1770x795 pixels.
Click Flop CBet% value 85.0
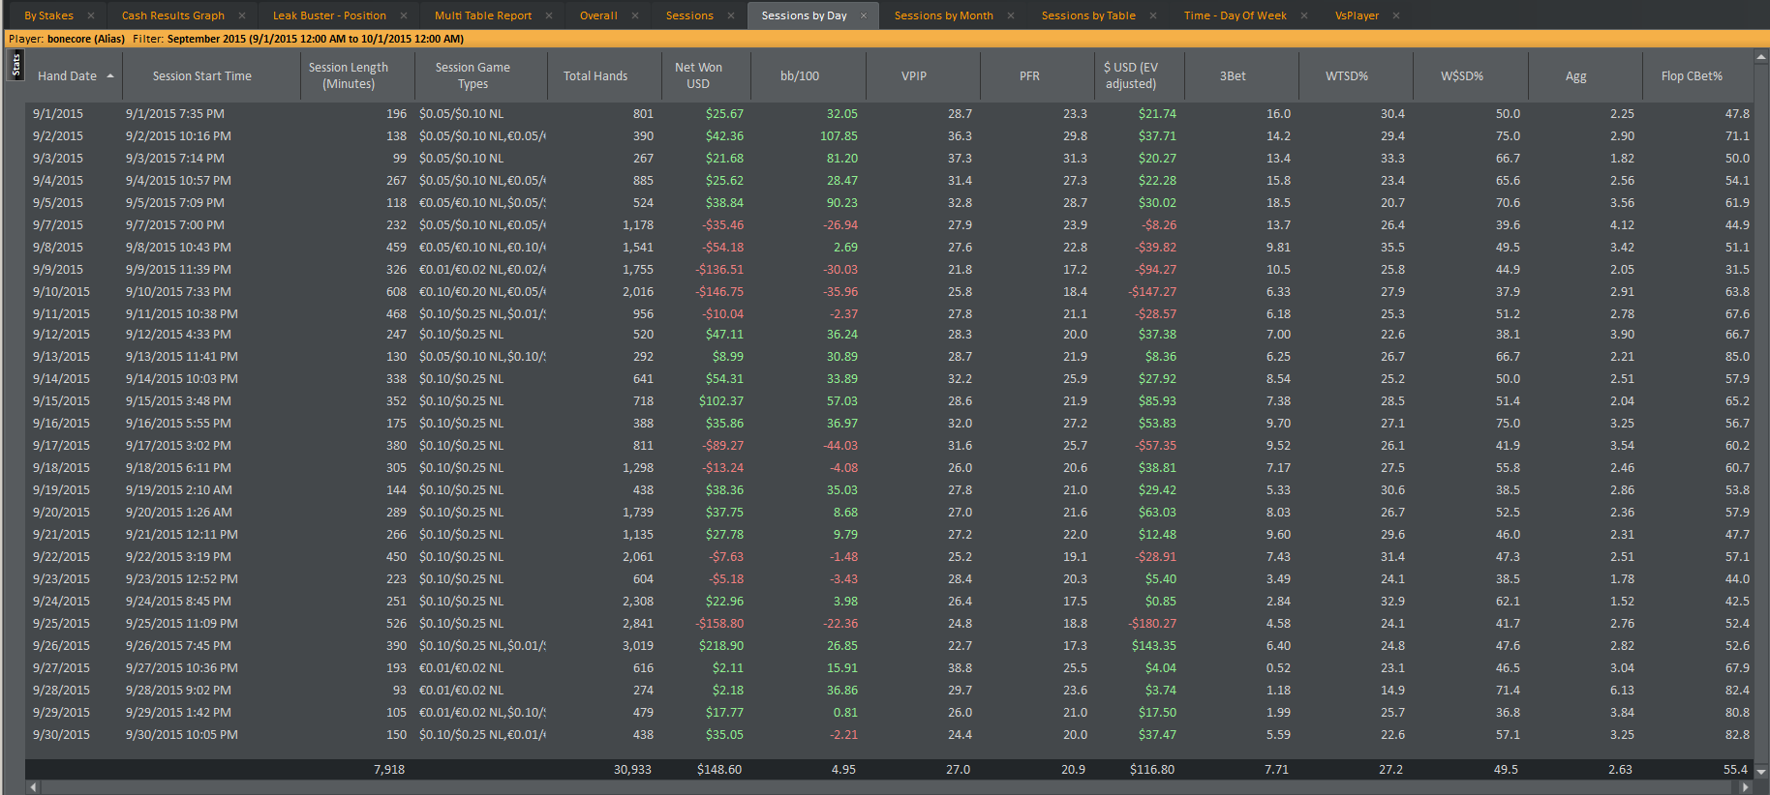[x=1737, y=357]
